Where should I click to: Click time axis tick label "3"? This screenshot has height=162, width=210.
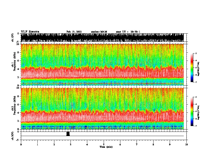pos(71,145)
